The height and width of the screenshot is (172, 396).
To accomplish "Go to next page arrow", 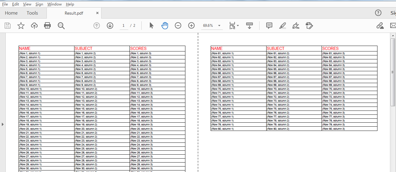I will point(110,26).
